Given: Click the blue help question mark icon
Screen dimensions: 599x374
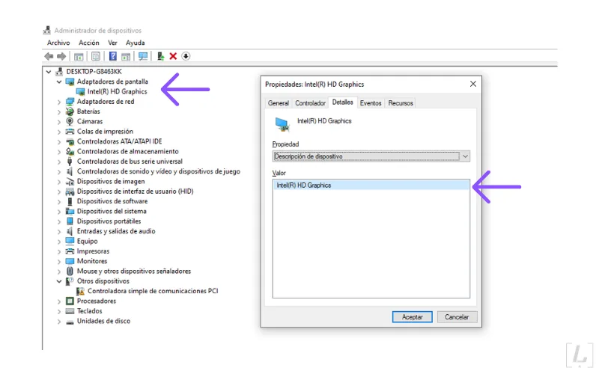Looking at the screenshot, I should click(113, 56).
